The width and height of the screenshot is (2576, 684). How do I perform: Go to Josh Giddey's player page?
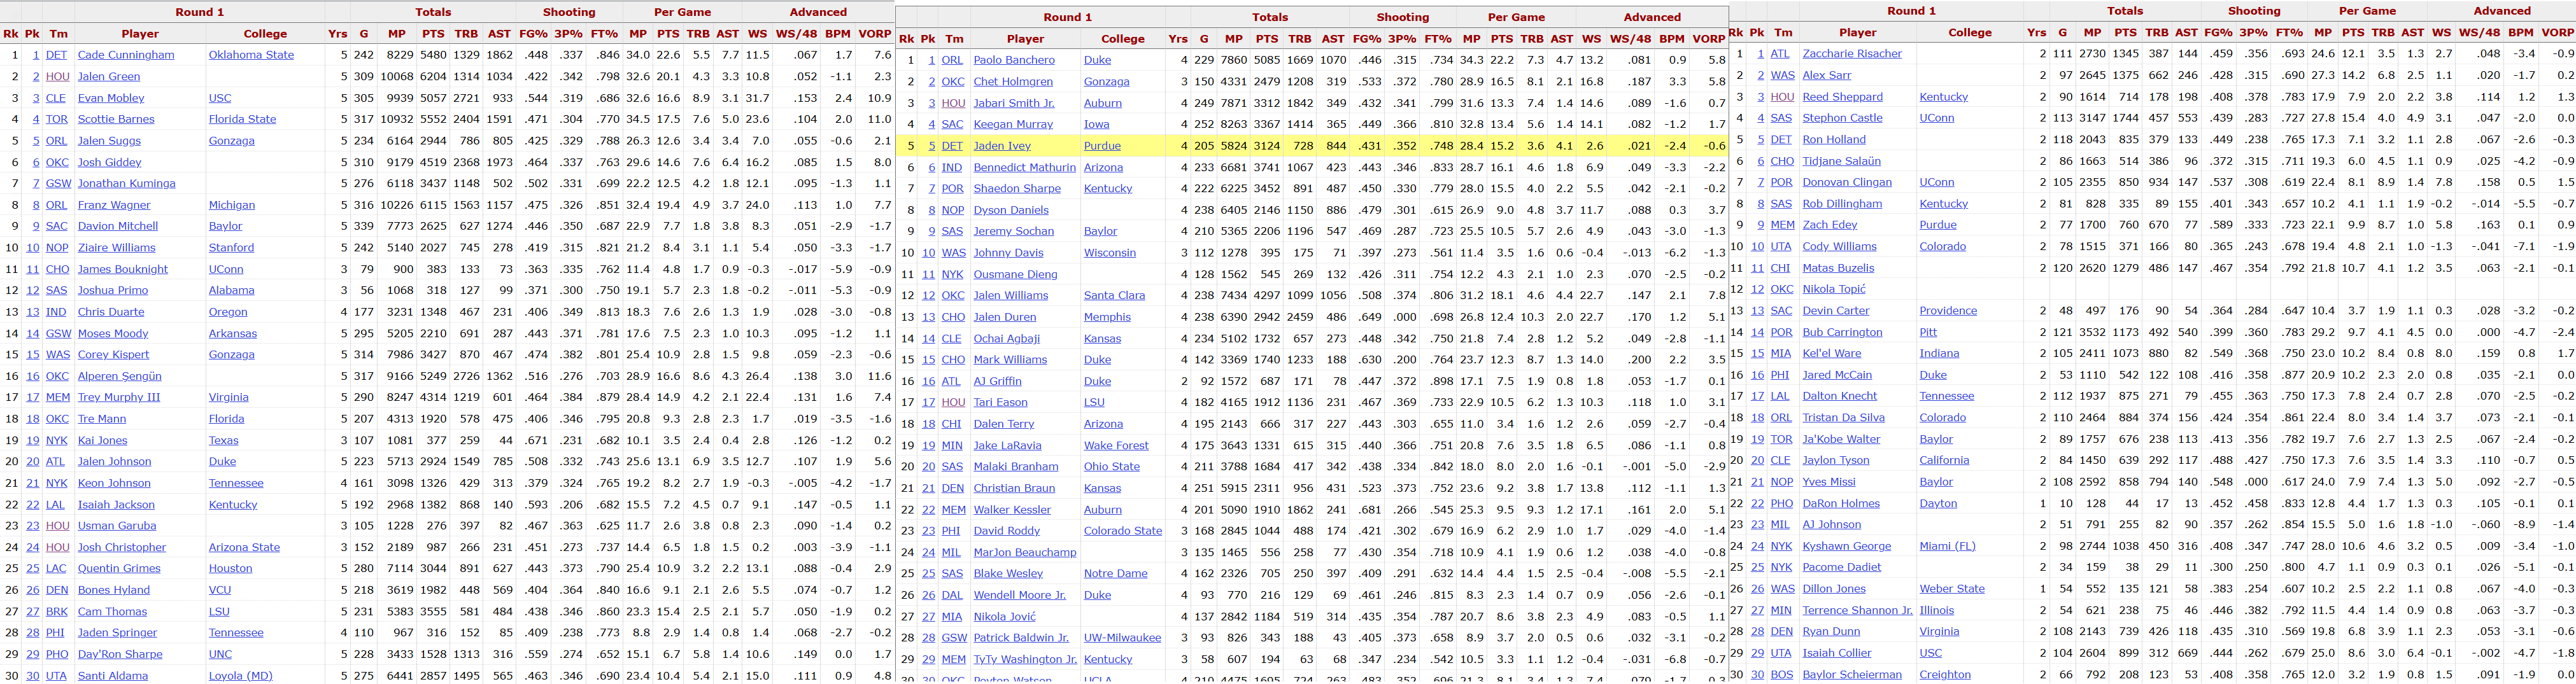tap(110, 162)
